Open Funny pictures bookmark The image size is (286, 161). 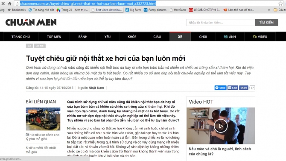[x=155, y=10]
